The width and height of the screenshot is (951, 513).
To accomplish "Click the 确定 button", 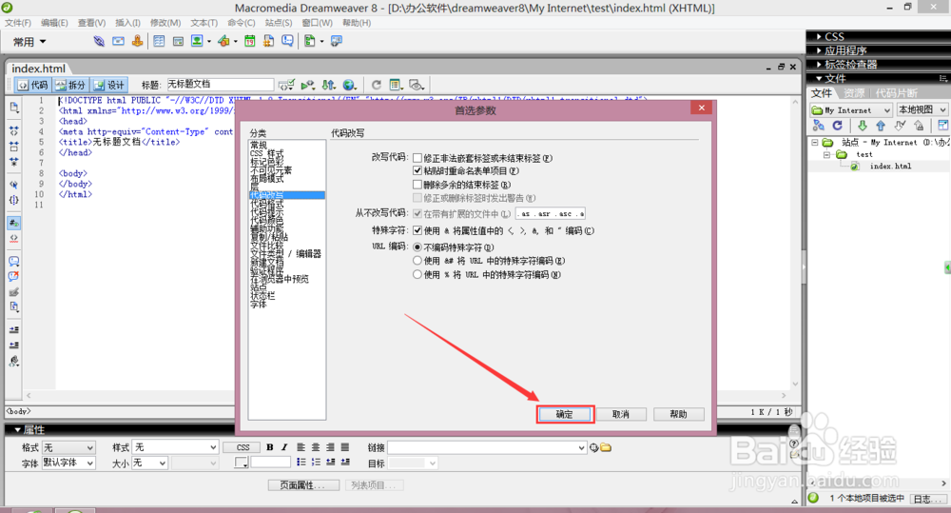I will (x=565, y=414).
